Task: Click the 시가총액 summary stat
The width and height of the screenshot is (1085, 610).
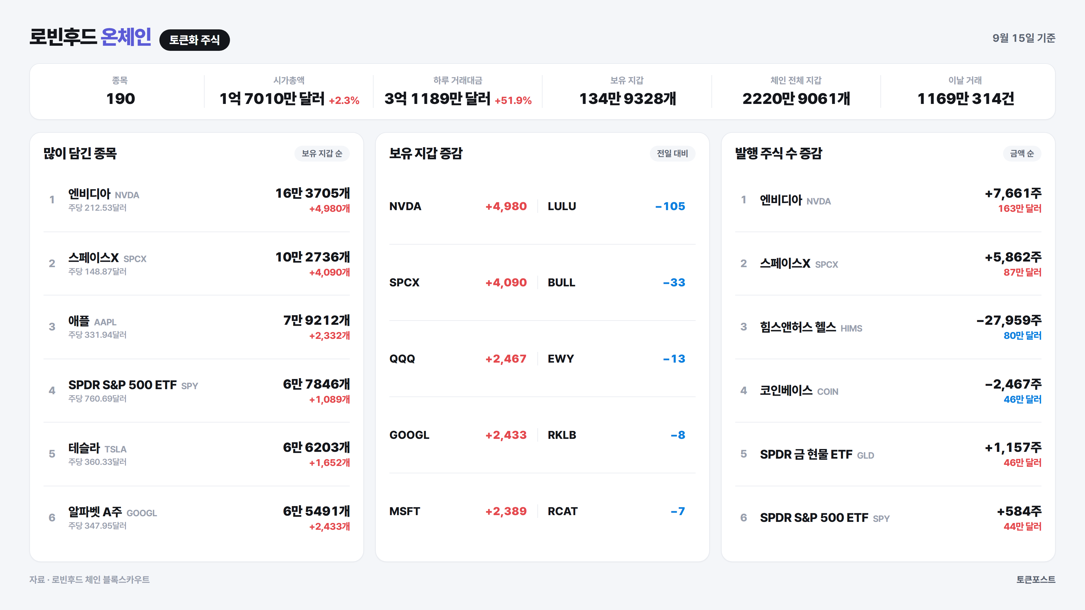Action: [289, 91]
